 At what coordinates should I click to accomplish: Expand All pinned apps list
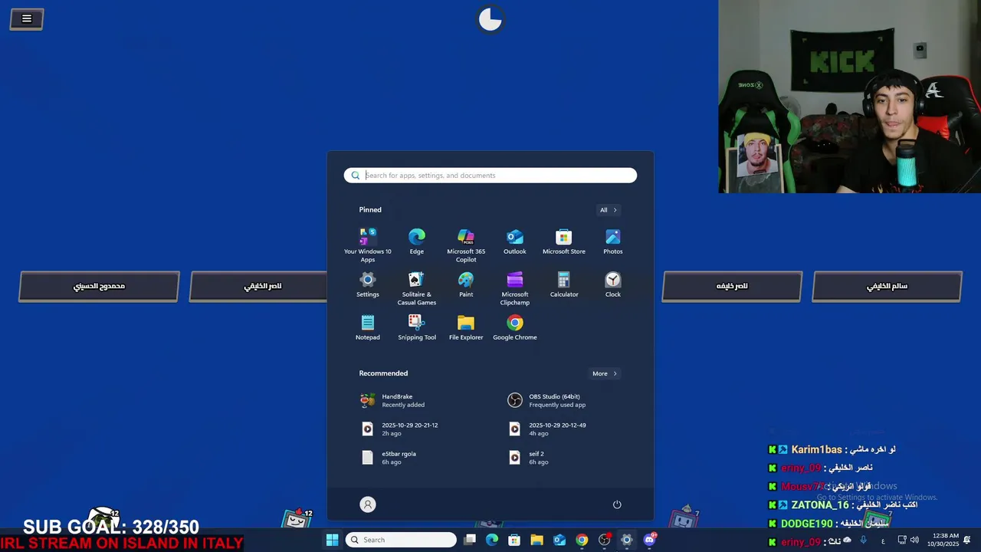[608, 210]
